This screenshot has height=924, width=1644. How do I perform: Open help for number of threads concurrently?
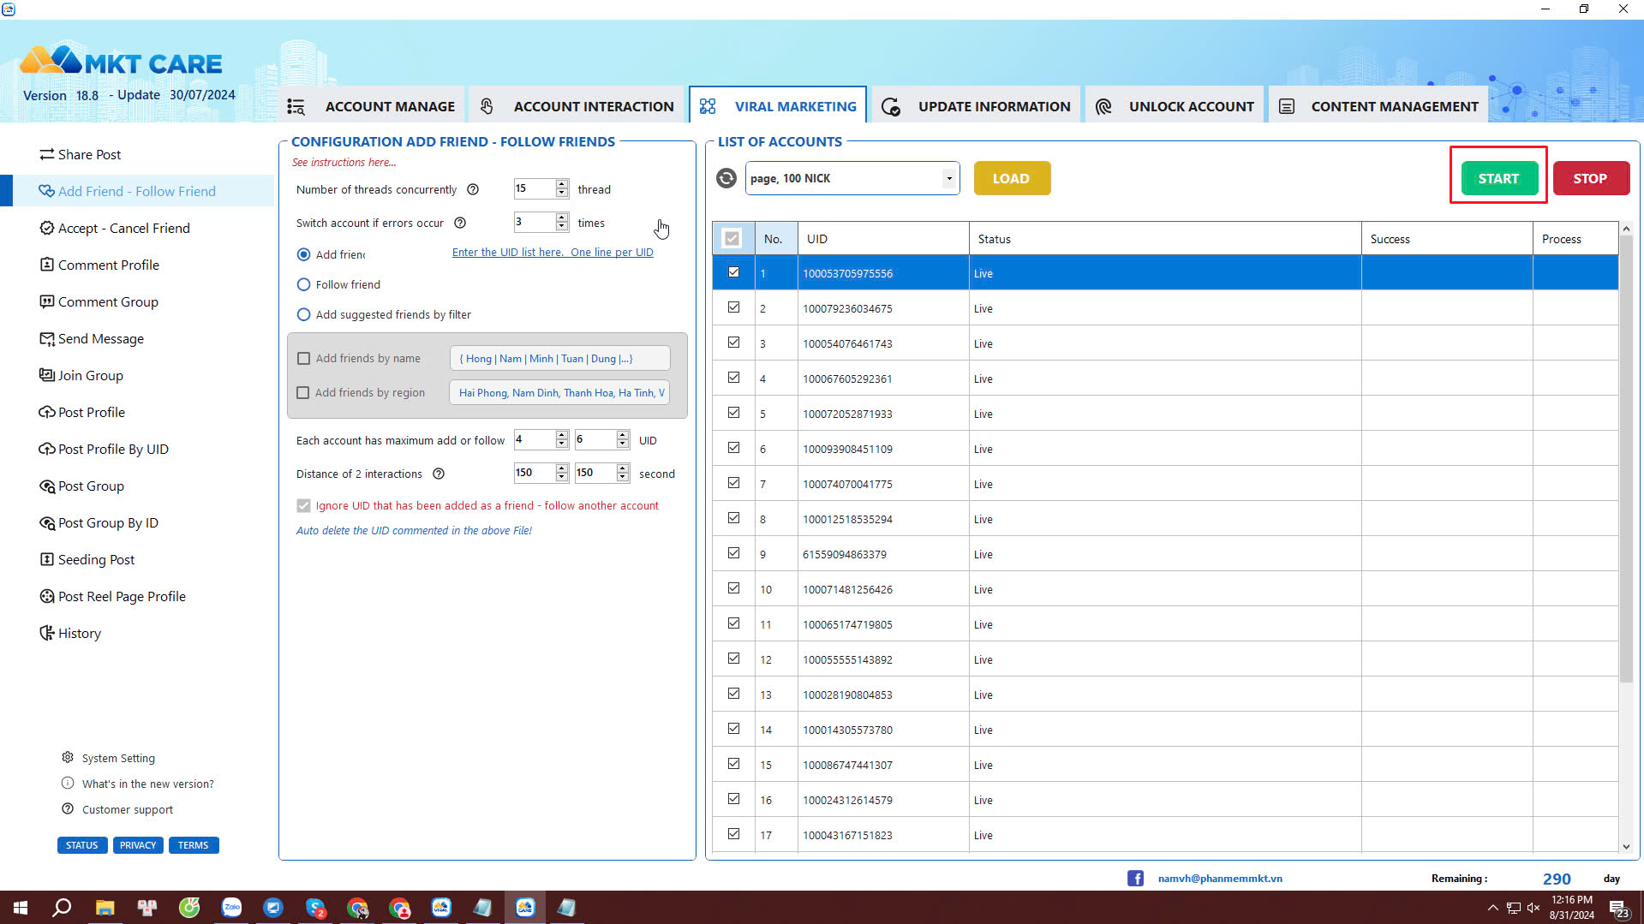[x=473, y=189]
